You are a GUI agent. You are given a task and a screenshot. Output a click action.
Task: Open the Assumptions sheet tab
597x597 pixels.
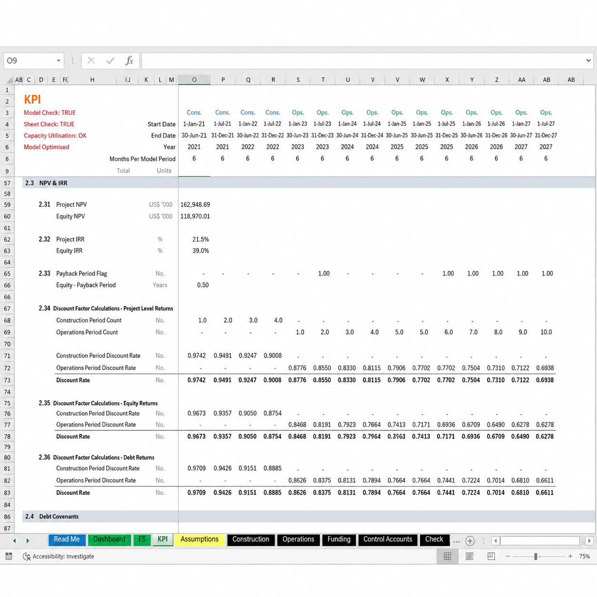199,539
